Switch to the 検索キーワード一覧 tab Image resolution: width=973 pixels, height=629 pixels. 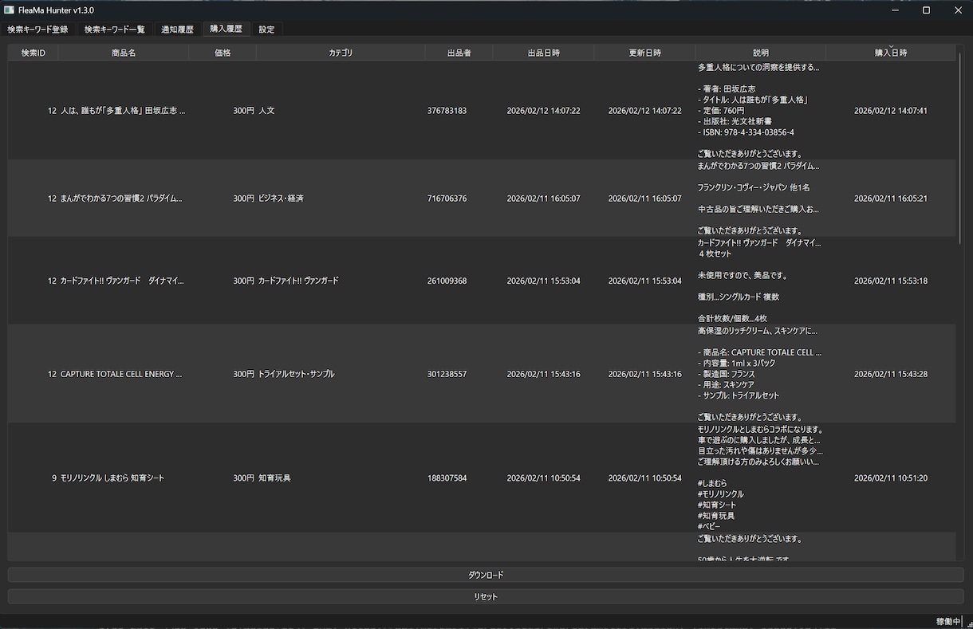click(115, 29)
